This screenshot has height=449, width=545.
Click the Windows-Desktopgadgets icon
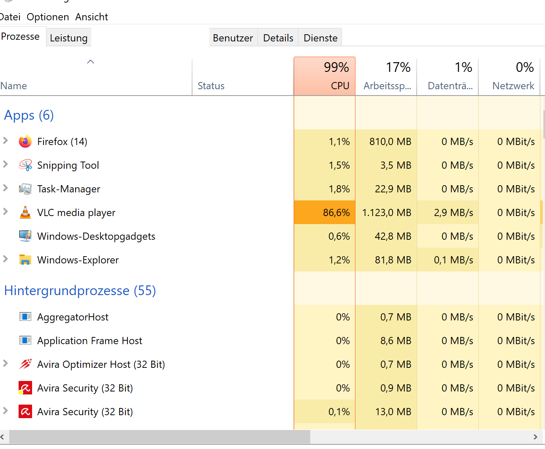(25, 236)
